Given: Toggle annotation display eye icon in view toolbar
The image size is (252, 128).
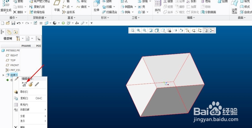Looking at the screenshot, I should pyautogui.click(x=206, y=30).
